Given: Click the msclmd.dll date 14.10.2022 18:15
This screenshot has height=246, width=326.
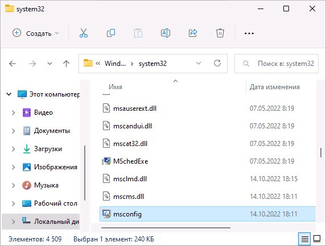Looking at the screenshot, I should coord(274,179).
